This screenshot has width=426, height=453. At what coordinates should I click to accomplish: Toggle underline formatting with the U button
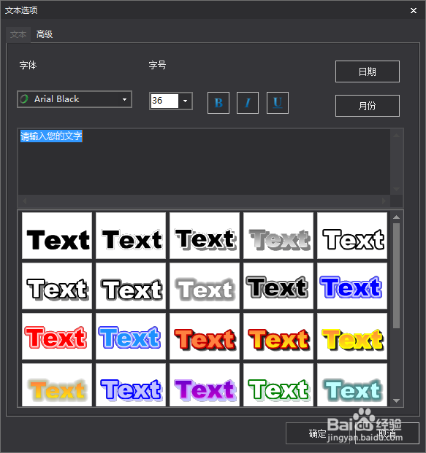[278, 103]
